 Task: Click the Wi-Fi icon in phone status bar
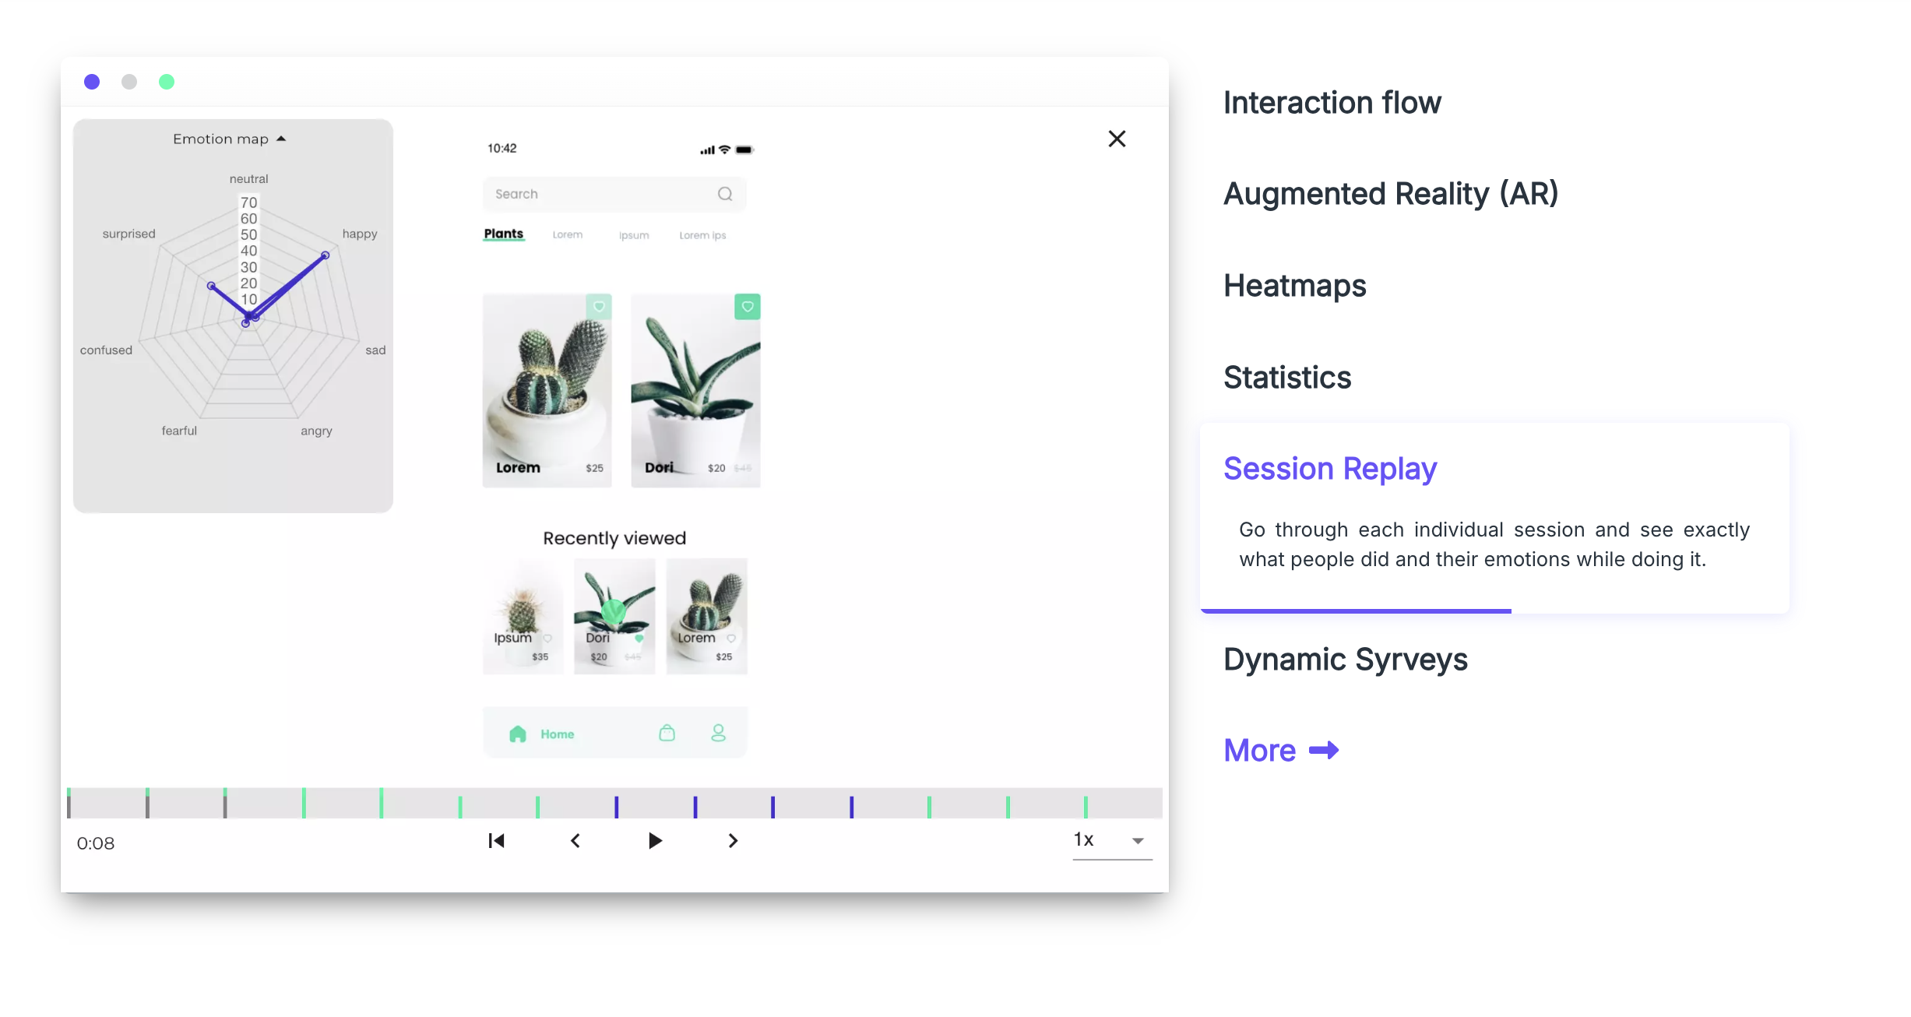724,150
